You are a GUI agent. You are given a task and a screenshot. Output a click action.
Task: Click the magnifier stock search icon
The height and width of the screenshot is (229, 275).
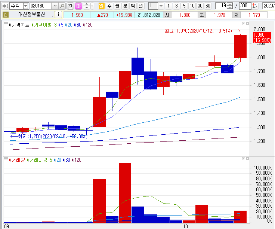tap(62, 6)
